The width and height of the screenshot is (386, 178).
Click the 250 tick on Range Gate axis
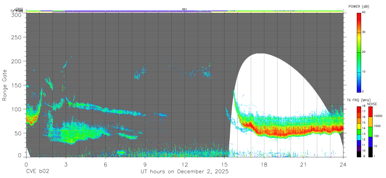click(x=17, y=37)
